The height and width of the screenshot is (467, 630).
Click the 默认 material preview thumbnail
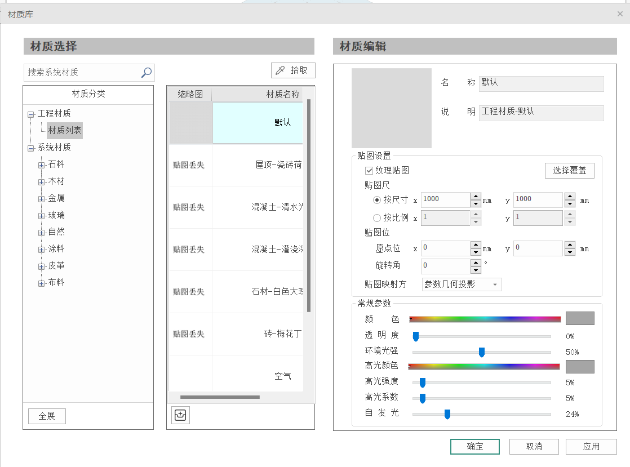pyautogui.click(x=391, y=108)
